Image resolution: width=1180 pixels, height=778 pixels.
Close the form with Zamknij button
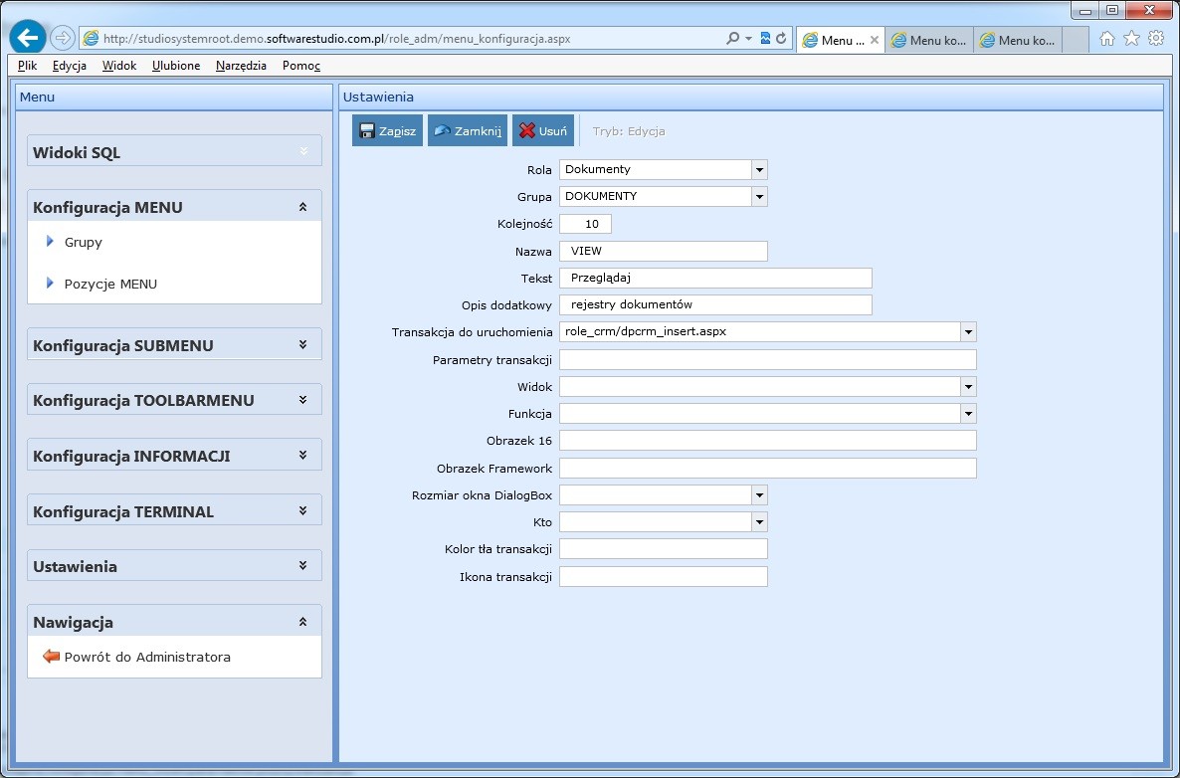click(x=468, y=131)
